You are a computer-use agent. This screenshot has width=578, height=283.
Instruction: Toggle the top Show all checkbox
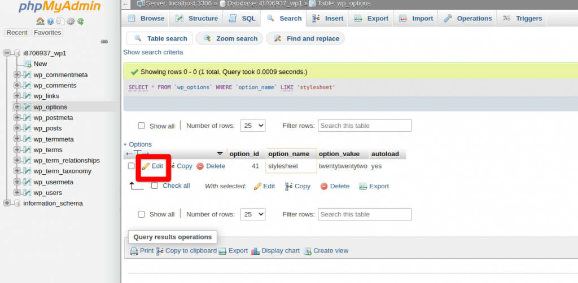[142, 126]
